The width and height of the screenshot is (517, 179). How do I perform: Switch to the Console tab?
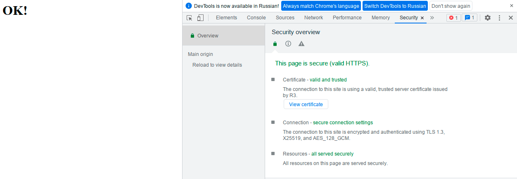pyautogui.click(x=256, y=18)
